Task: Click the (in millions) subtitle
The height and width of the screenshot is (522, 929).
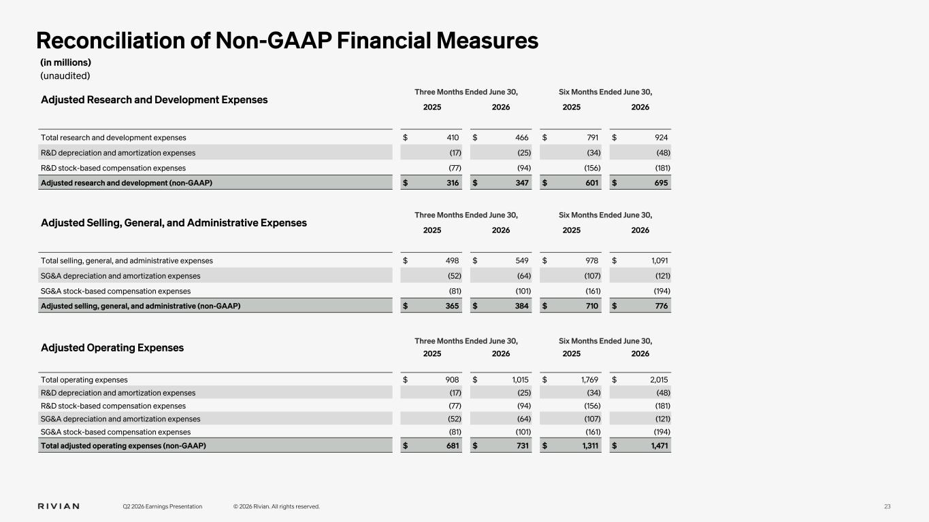Action: 66,63
